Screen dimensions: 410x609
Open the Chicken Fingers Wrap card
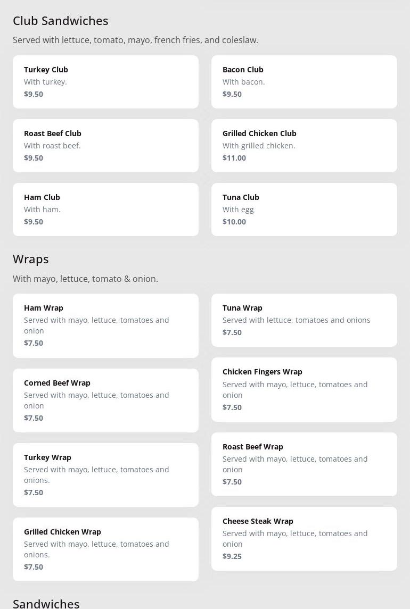(x=304, y=389)
